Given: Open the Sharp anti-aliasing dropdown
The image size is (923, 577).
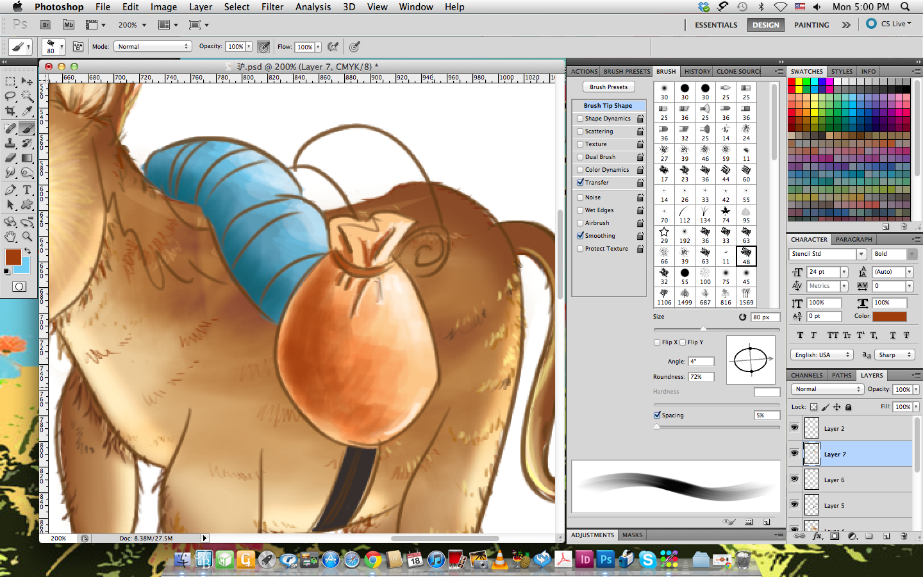Looking at the screenshot, I should tap(894, 355).
